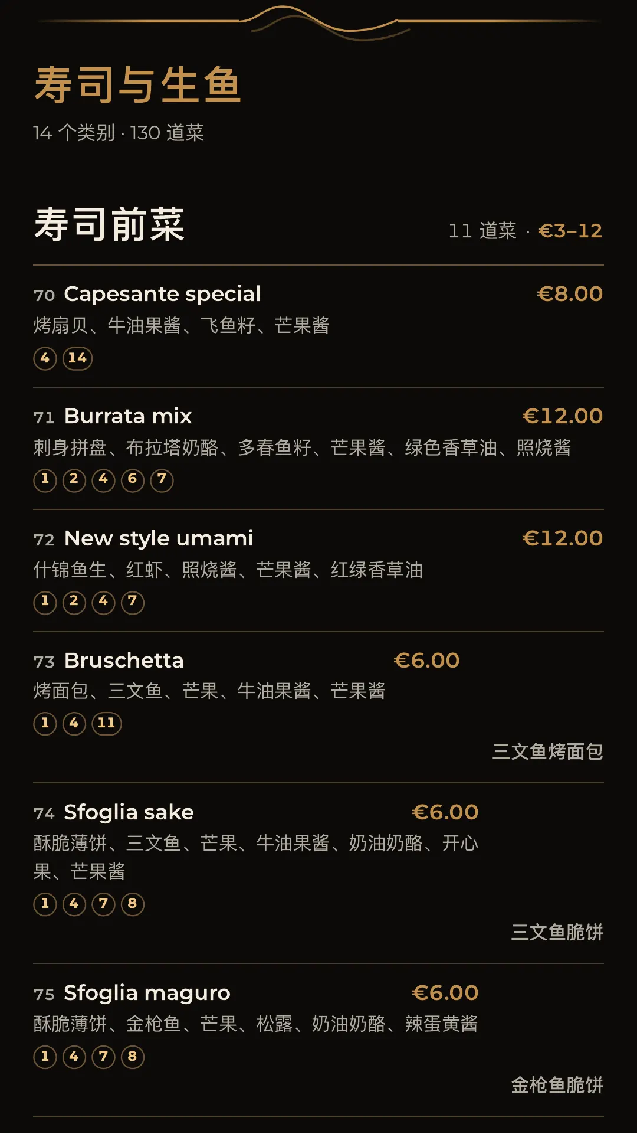
Task: Select the New style umami item
Action: [318, 571]
